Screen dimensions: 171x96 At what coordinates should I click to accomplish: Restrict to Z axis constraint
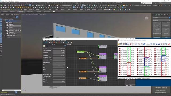pos(77,7)
